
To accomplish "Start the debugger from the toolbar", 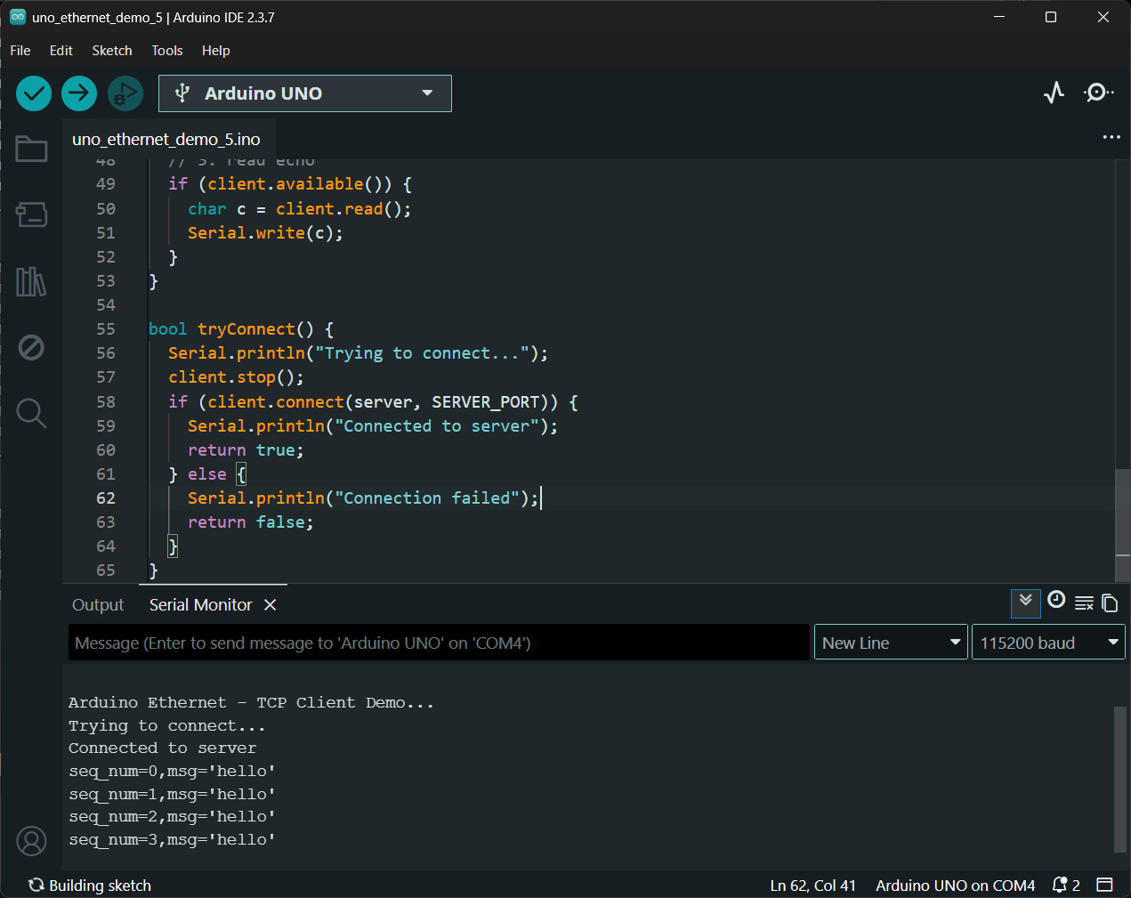I will (x=125, y=93).
